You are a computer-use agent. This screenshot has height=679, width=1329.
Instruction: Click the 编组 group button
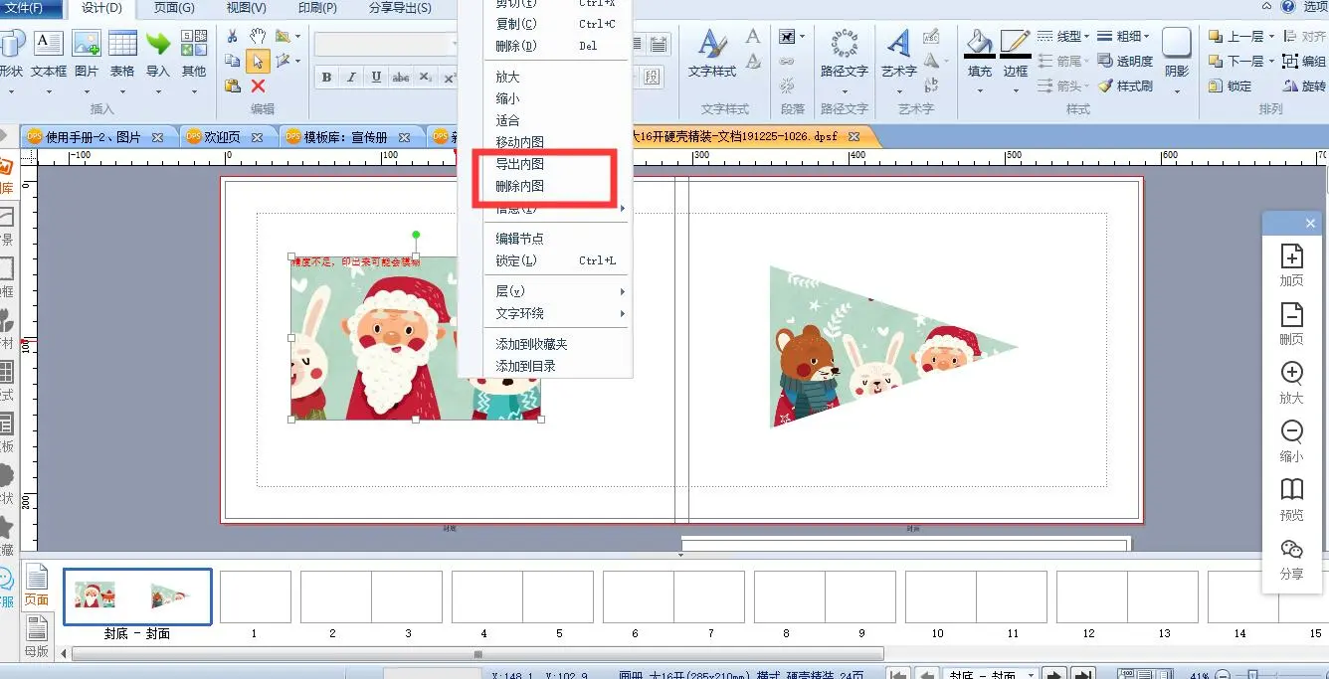(1304, 62)
